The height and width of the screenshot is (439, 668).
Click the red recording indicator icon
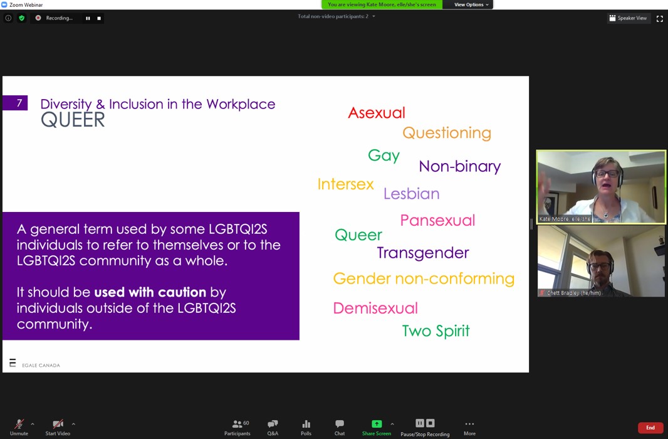pos(38,18)
